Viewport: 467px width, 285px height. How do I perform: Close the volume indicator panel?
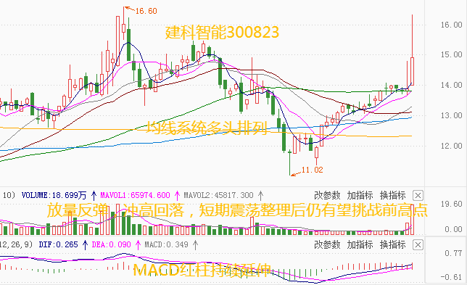click(418, 196)
